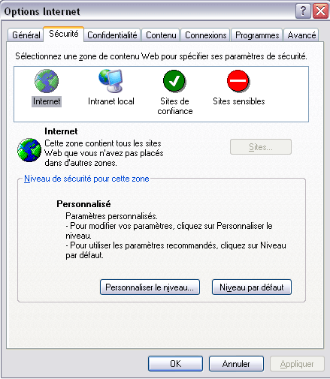
Task: Switch to the Contenu tab
Action: 161,35
